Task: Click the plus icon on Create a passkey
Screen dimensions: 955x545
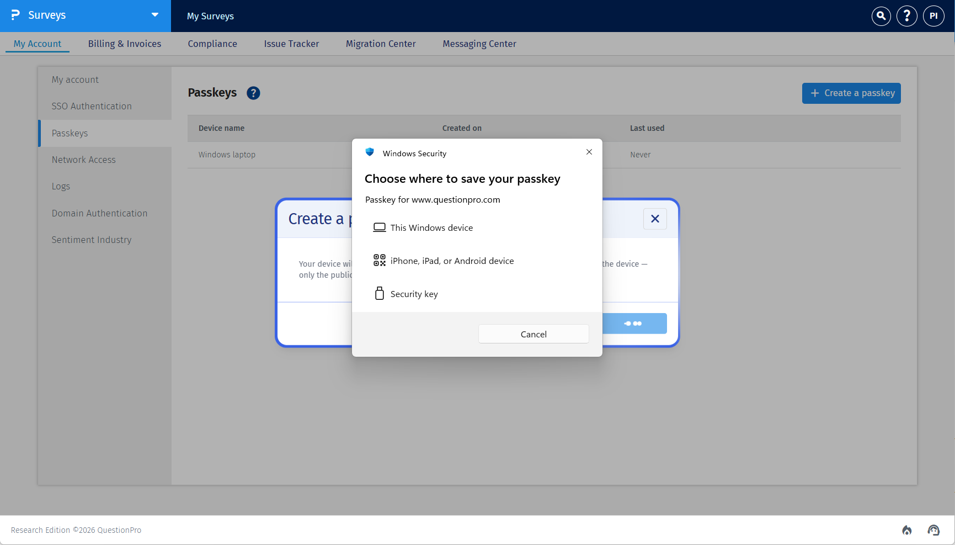Action: coord(815,93)
